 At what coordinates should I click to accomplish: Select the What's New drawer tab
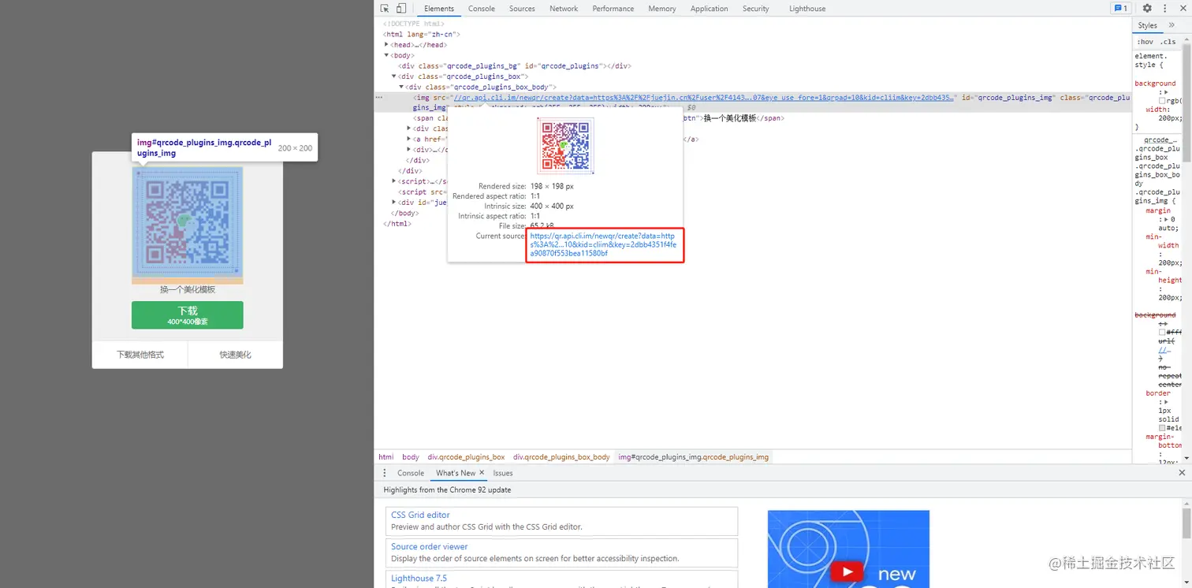(x=456, y=473)
